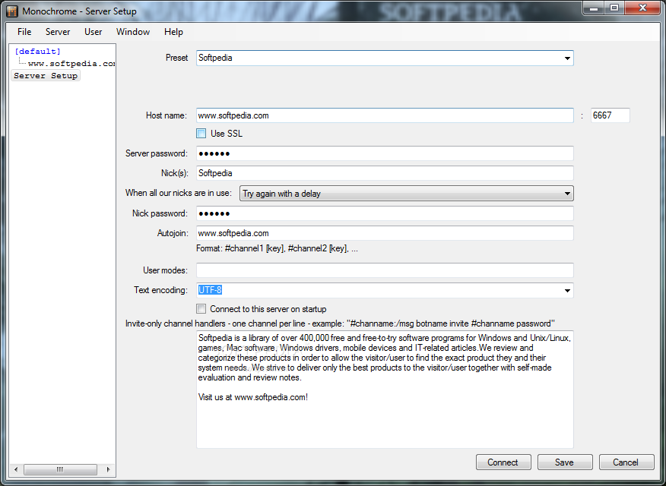Click the Server password field
This screenshot has width=666, height=486.
click(385, 153)
